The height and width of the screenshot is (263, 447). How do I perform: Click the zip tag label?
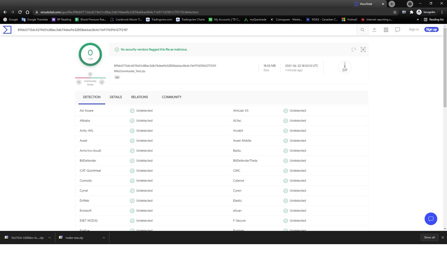[117, 77]
